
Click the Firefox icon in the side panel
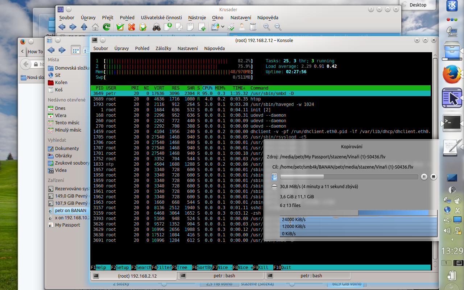click(x=452, y=75)
